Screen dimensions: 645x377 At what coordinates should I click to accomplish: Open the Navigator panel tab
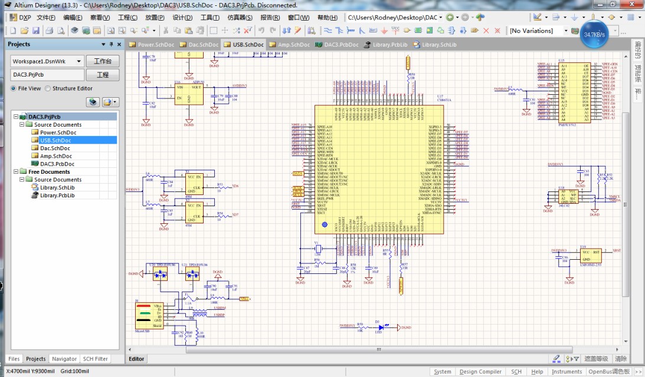[x=64, y=359]
